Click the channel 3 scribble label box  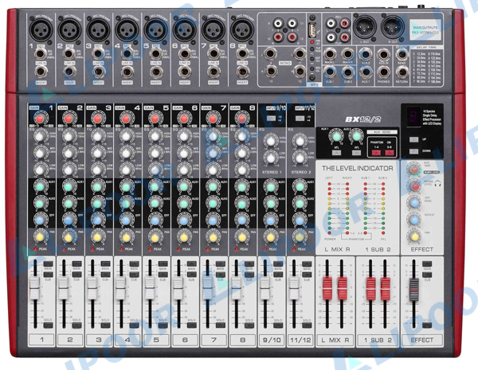pos(99,340)
